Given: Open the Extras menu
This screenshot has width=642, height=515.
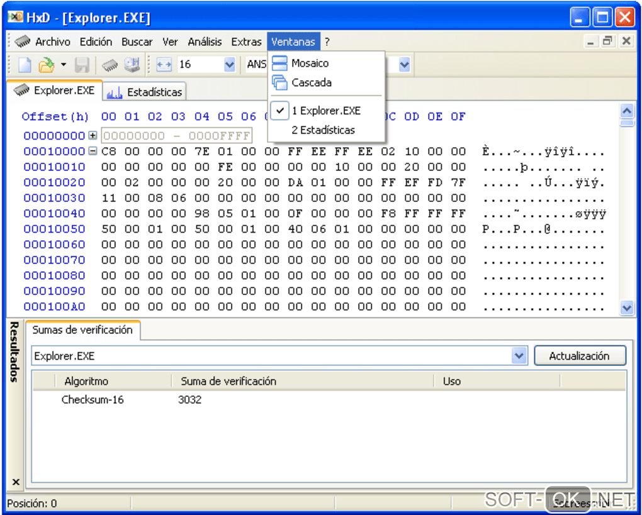Looking at the screenshot, I should coord(247,42).
